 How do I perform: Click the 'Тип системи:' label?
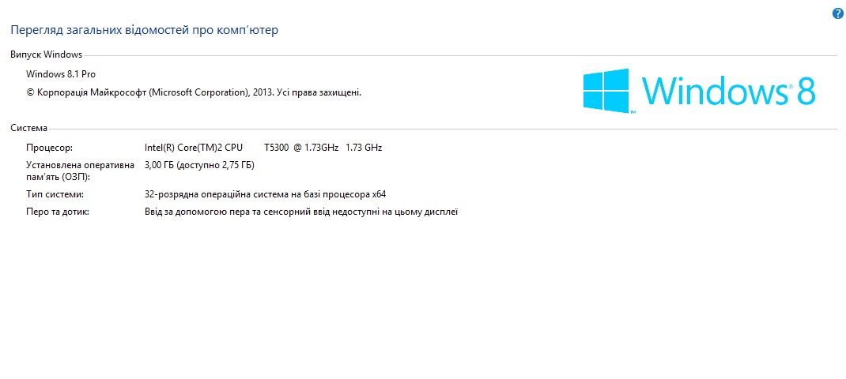(x=55, y=194)
